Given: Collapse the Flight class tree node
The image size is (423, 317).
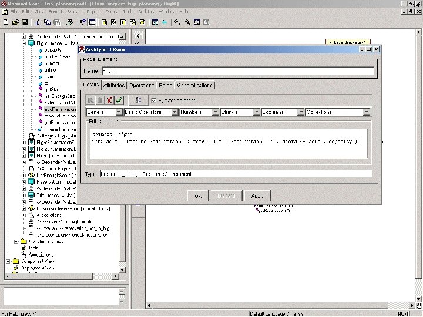Looking at the screenshot, I should [23, 43].
